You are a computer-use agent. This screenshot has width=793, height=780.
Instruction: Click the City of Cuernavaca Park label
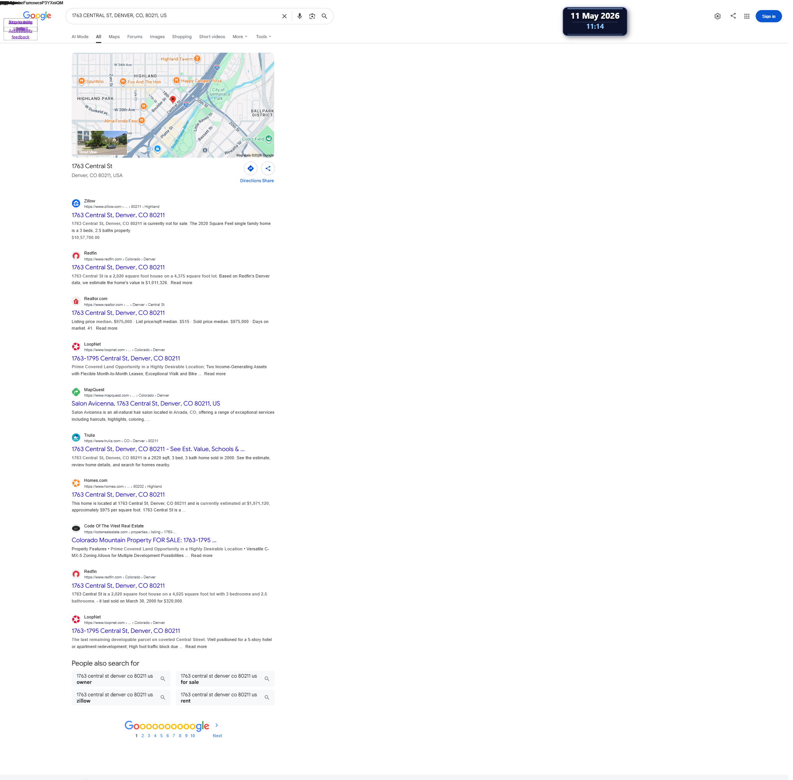[218, 94]
